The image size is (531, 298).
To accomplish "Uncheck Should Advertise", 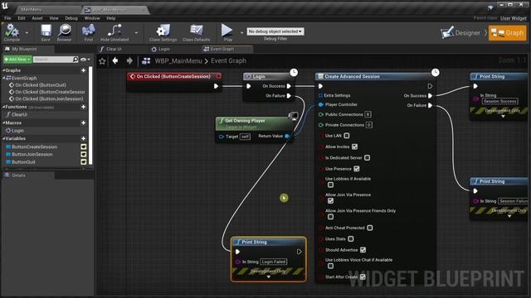I will coord(363,250).
